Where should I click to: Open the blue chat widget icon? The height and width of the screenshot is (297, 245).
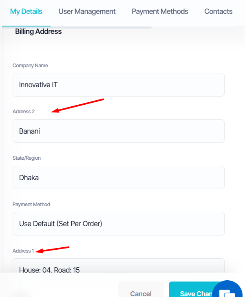click(227, 290)
